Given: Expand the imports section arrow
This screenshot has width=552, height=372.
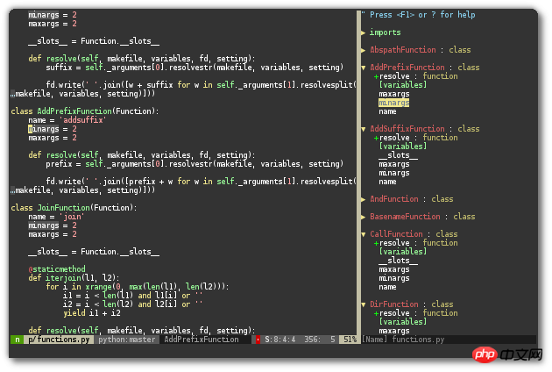Looking at the screenshot, I should (363, 32).
